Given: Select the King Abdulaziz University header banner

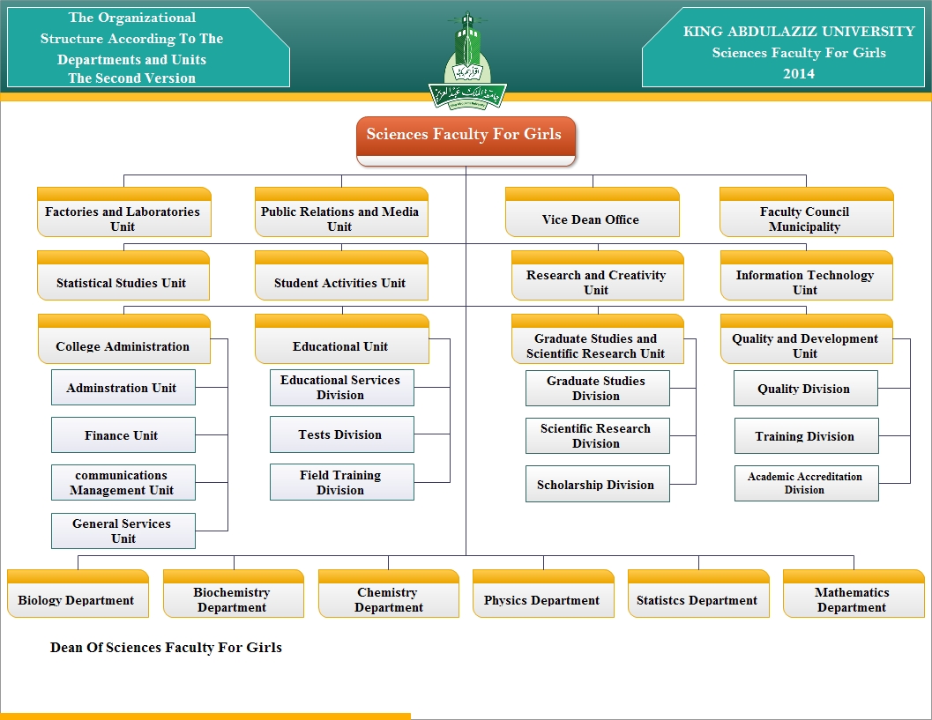Looking at the screenshot, I should point(783,48).
